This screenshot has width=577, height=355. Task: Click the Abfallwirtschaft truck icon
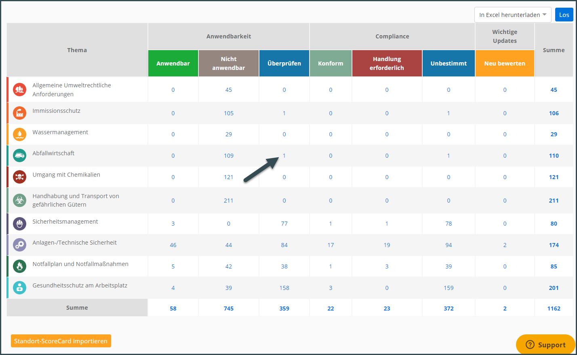(x=19, y=155)
